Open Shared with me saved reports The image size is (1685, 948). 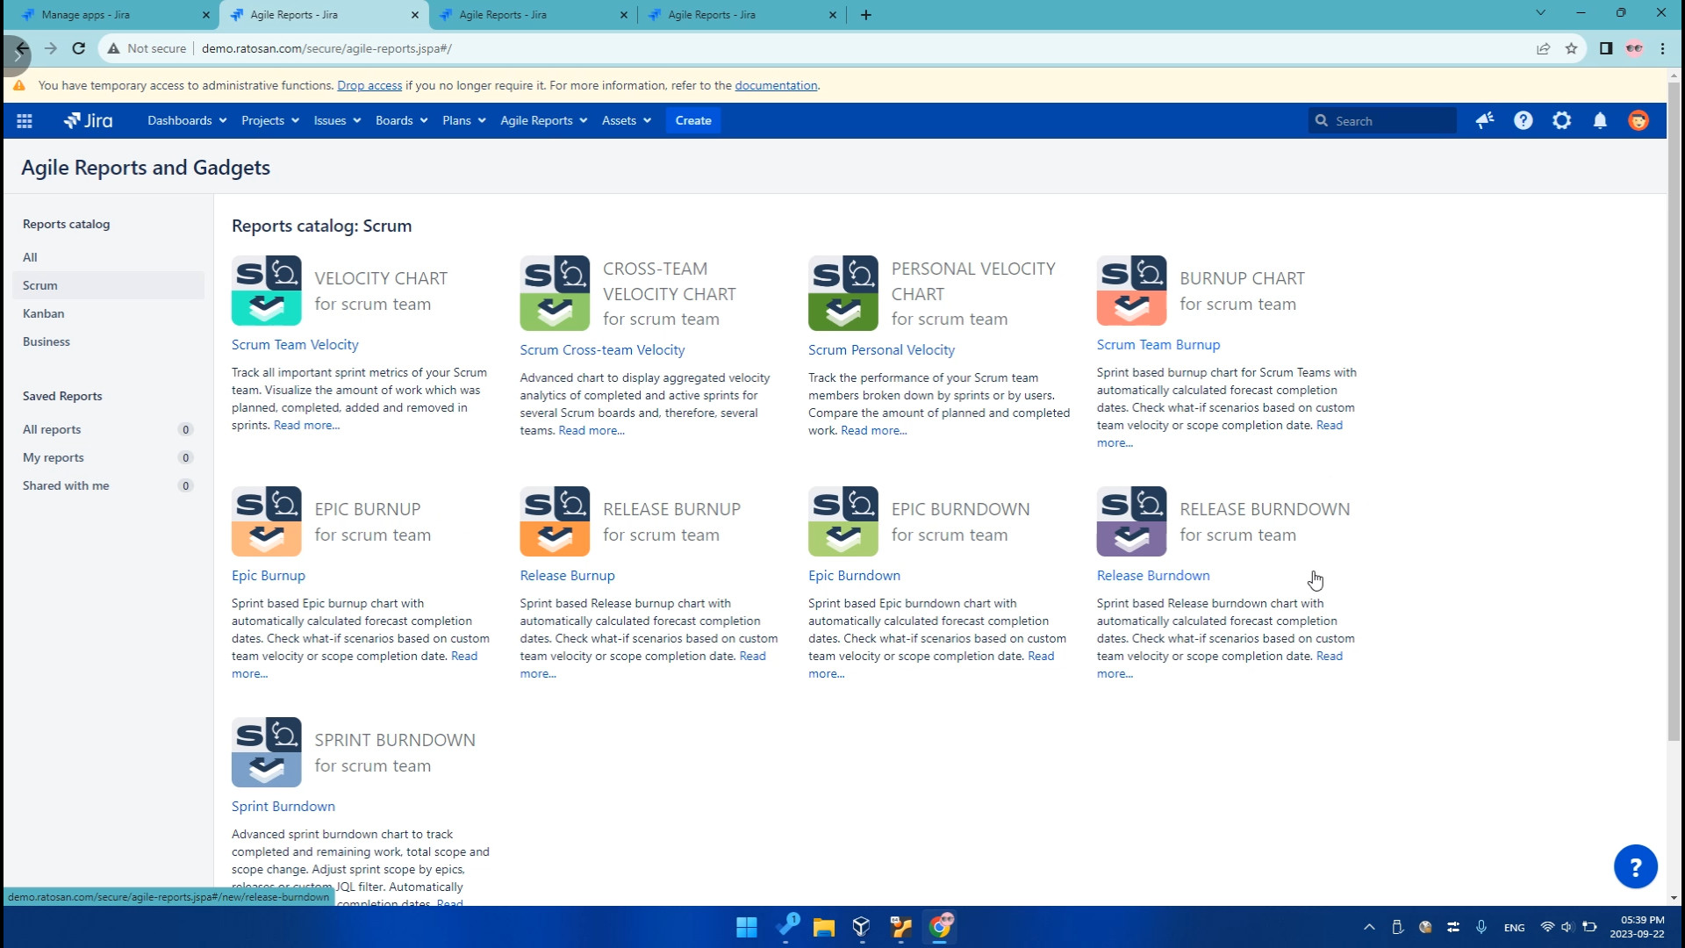(x=108, y=485)
